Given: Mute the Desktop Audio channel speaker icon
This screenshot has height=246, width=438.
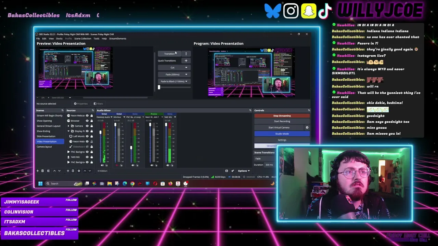Looking at the screenshot, I should click(x=102, y=165).
